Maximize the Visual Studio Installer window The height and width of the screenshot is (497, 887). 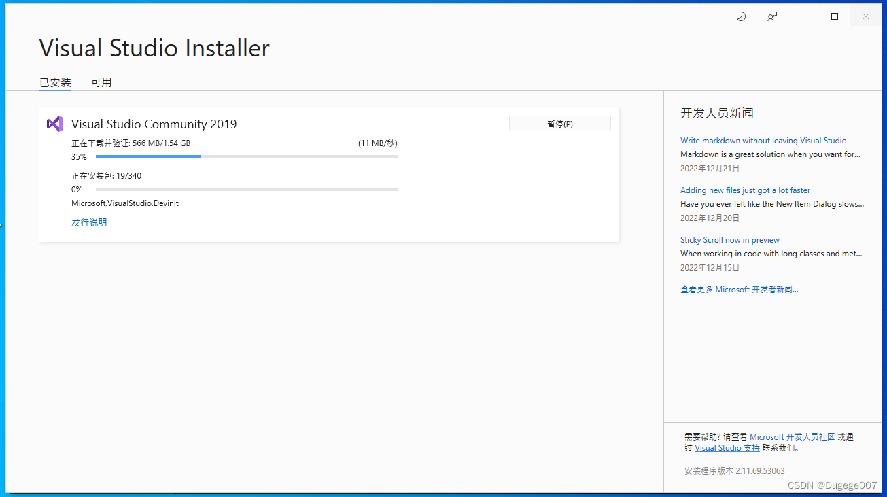(x=835, y=16)
